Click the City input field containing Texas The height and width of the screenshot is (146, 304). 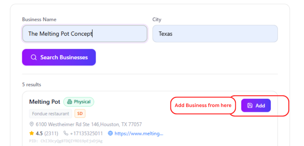coord(215,33)
